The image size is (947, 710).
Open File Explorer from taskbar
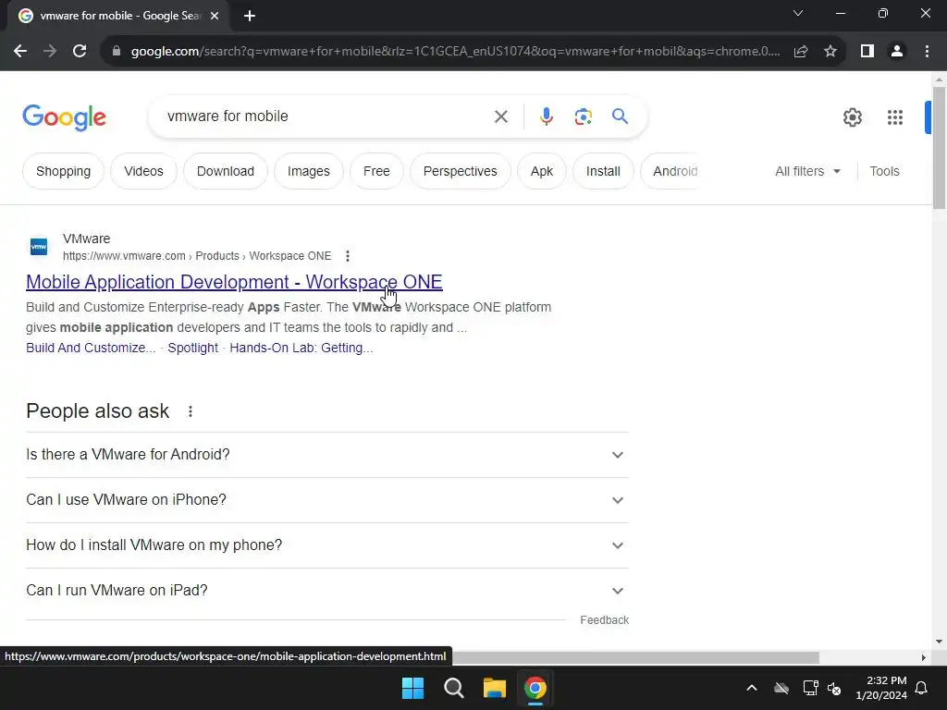click(494, 688)
